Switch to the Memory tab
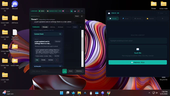The image size is (170, 96). (52, 27)
